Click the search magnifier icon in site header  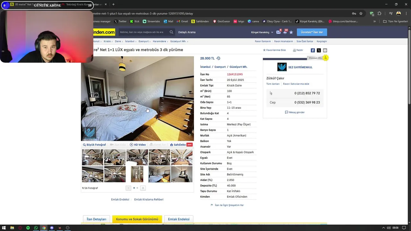(171, 32)
